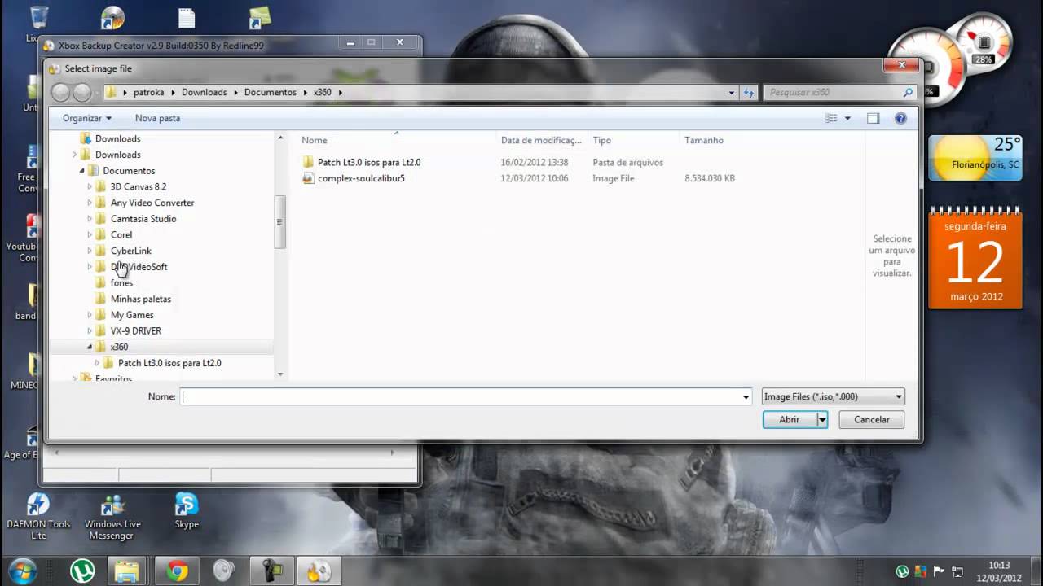Select Corel folder in the tree
Viewport: 1043px width, 586px height.
tap(121, 234)
